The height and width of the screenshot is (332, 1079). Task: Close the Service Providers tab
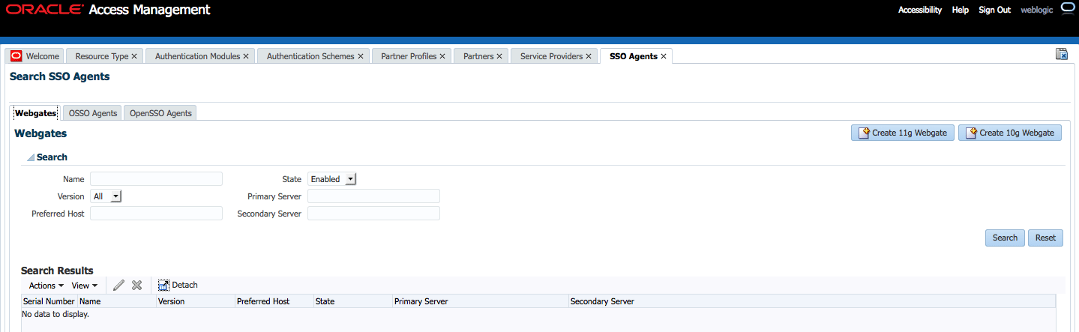[x=589, y=56]
